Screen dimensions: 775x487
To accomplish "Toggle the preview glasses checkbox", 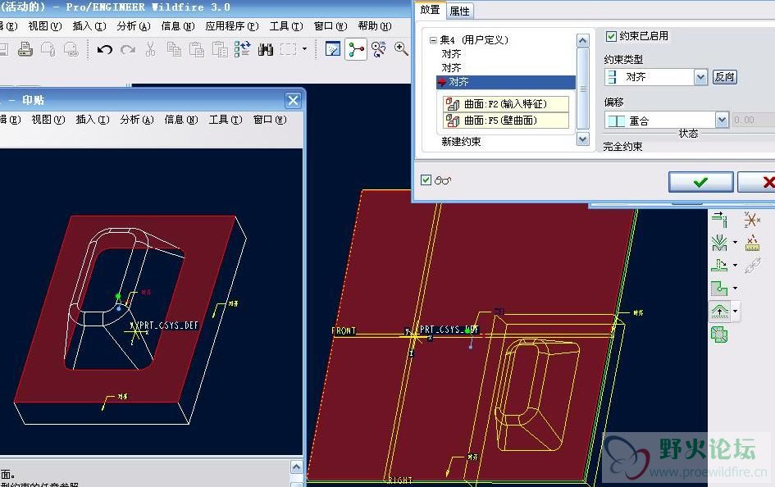I will [x=426, y=180].
